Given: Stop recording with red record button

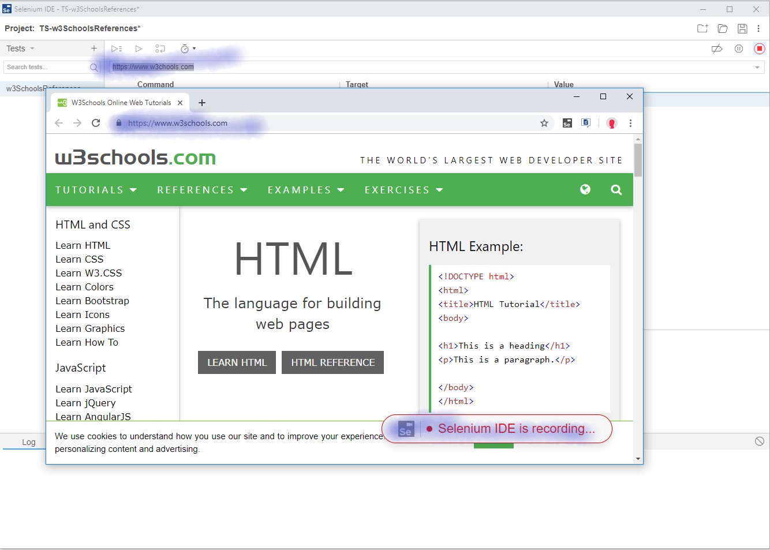Looking at the screenshot, I should pos(760,48).
